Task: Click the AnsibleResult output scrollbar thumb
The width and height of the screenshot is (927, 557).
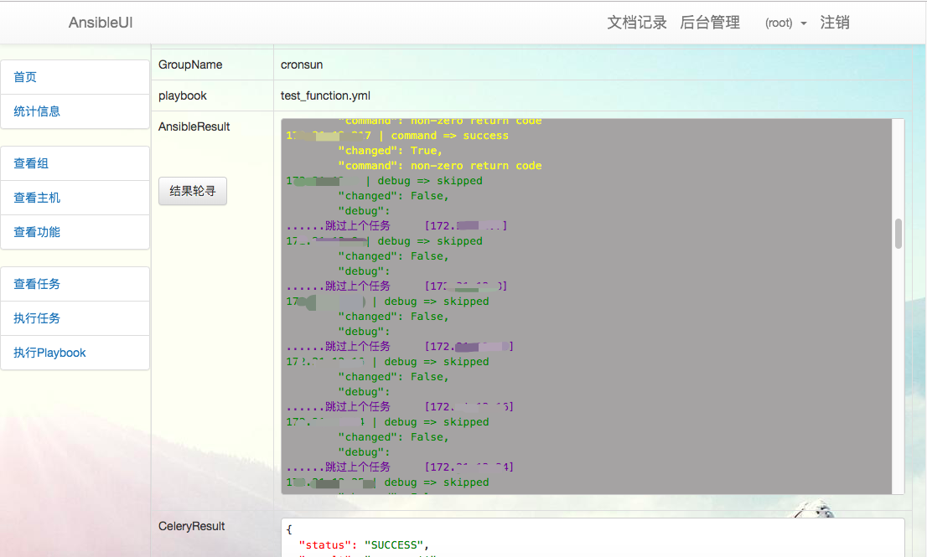Action: (x=898, y=234)
